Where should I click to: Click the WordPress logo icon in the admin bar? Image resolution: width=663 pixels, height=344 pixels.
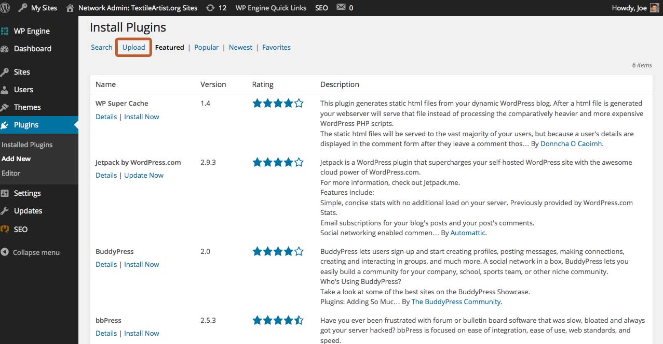coord(6,8)
